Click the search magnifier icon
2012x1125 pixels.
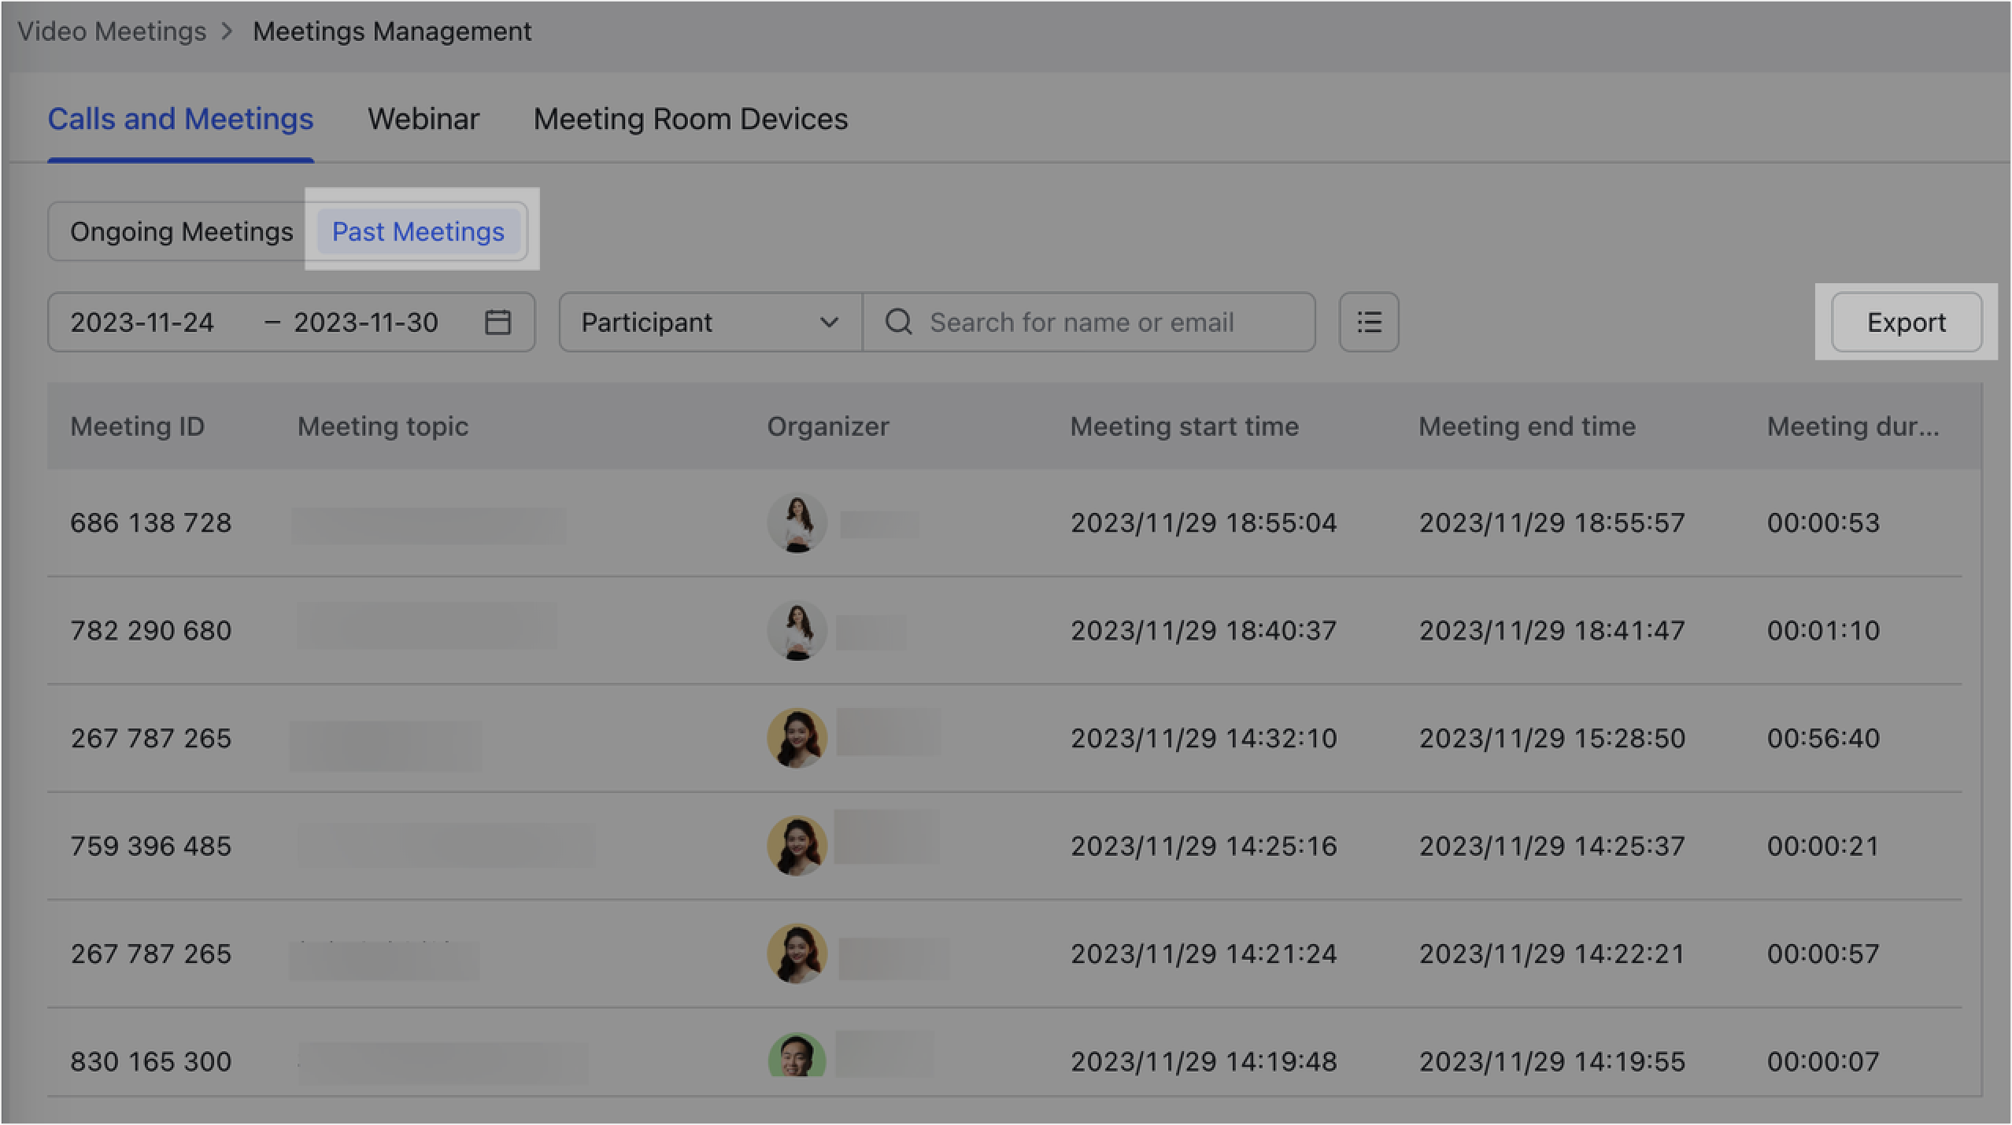pos(898,322)
